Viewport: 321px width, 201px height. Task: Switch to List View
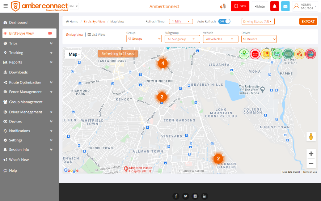coord(96,35)
